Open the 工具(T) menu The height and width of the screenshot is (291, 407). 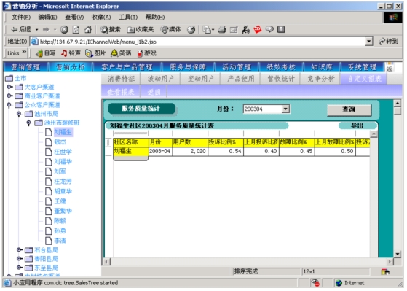(128, 18)
